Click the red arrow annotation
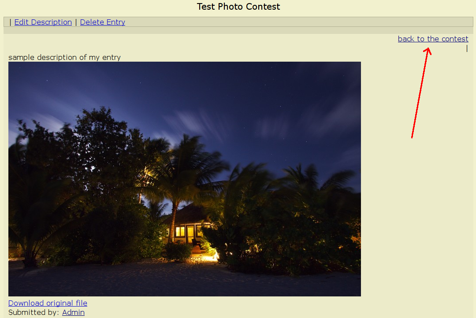This screenshot has width=476, height=318. (x=421, y=93)
